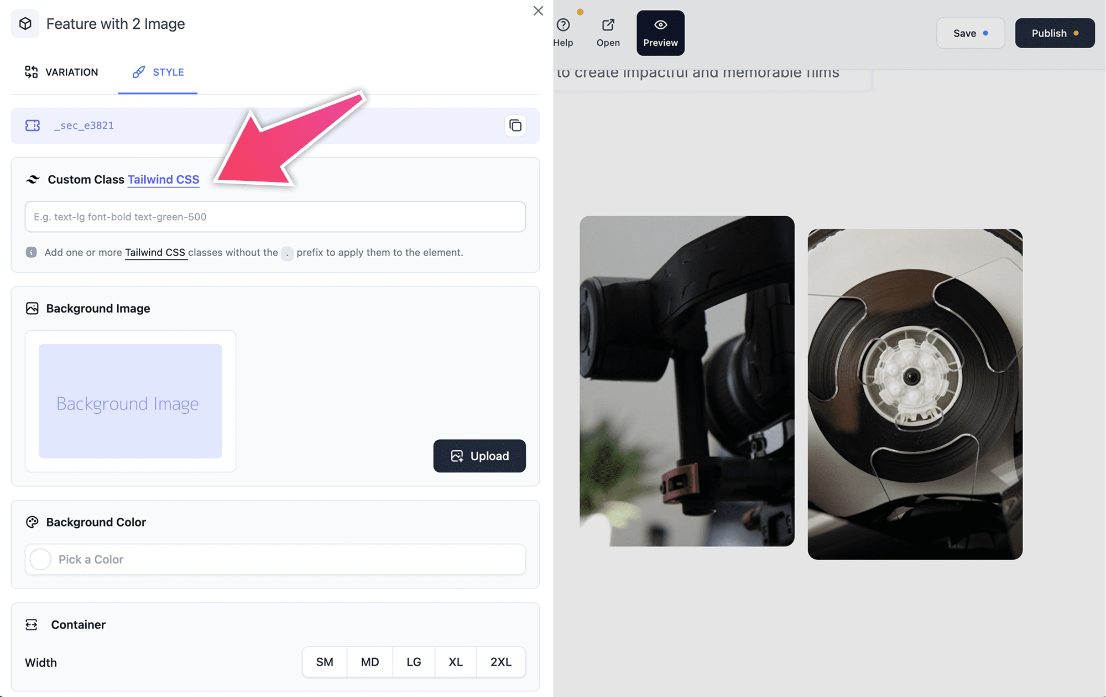Click the Background Image section icon
The height and width of the screenshot is (697, 1106).
[x=32, y=308]
